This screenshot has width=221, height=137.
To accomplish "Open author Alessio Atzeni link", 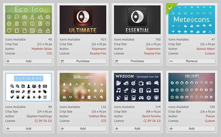I will pos(206,49).
